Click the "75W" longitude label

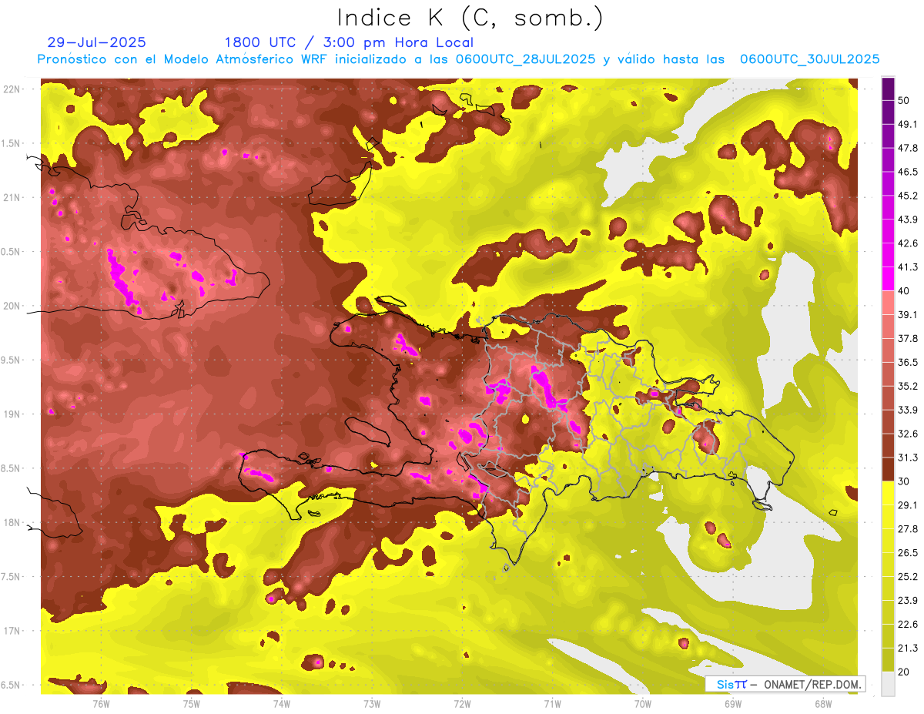[x=192, y=704]
